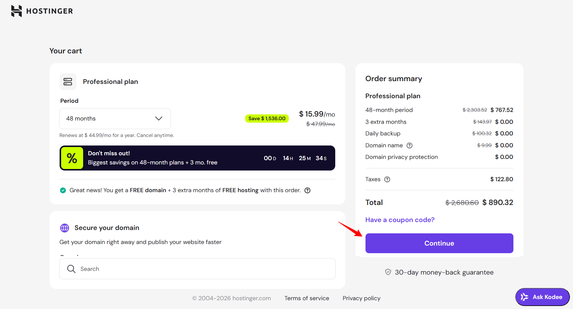Open the 48 months period dropdown
Screen dimensions: 573x309
[115, 118]
